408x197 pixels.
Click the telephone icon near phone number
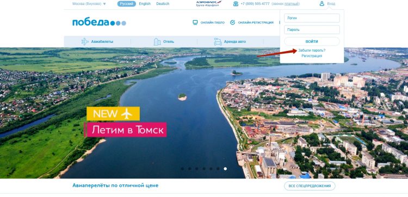pyautogui.click(x=236, y=4)
